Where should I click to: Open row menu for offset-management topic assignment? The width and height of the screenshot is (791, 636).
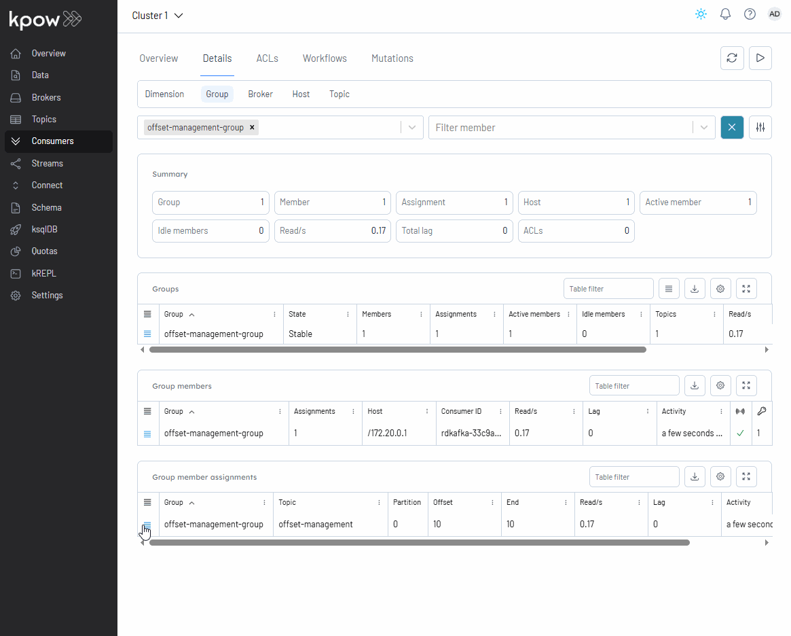147,525
